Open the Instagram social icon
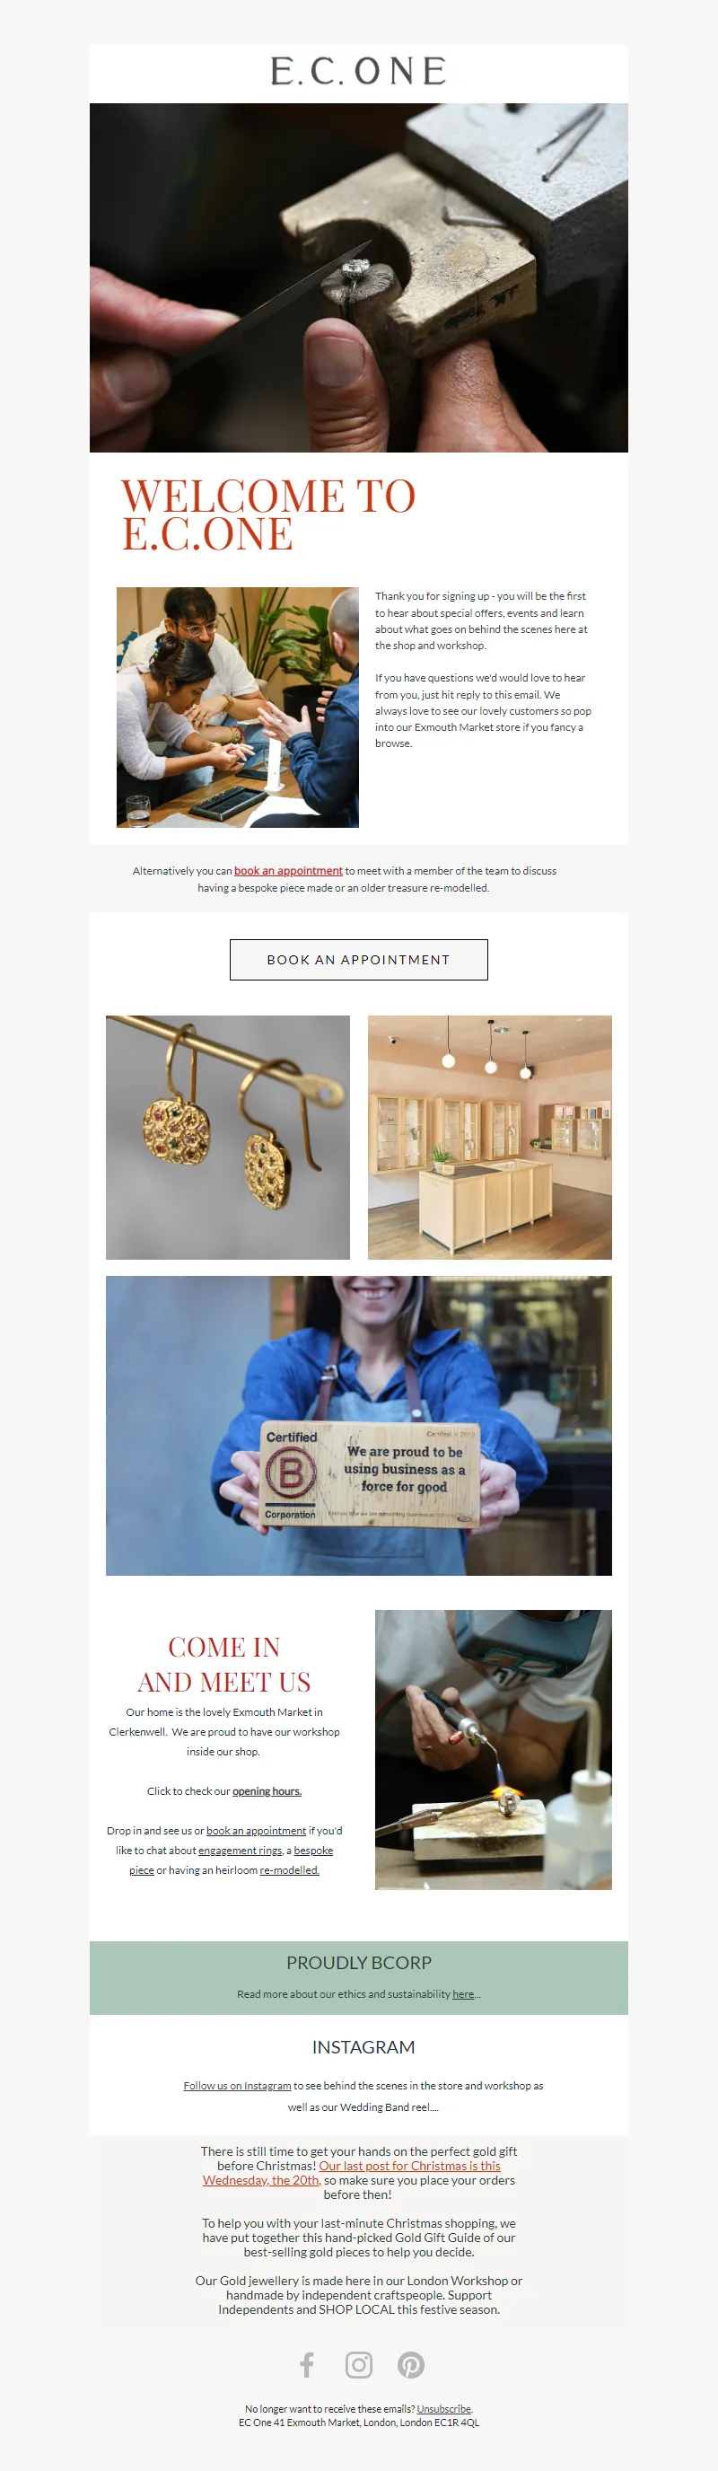The width and height of the screenshot is (718, 2471). tap(358, 2364)
